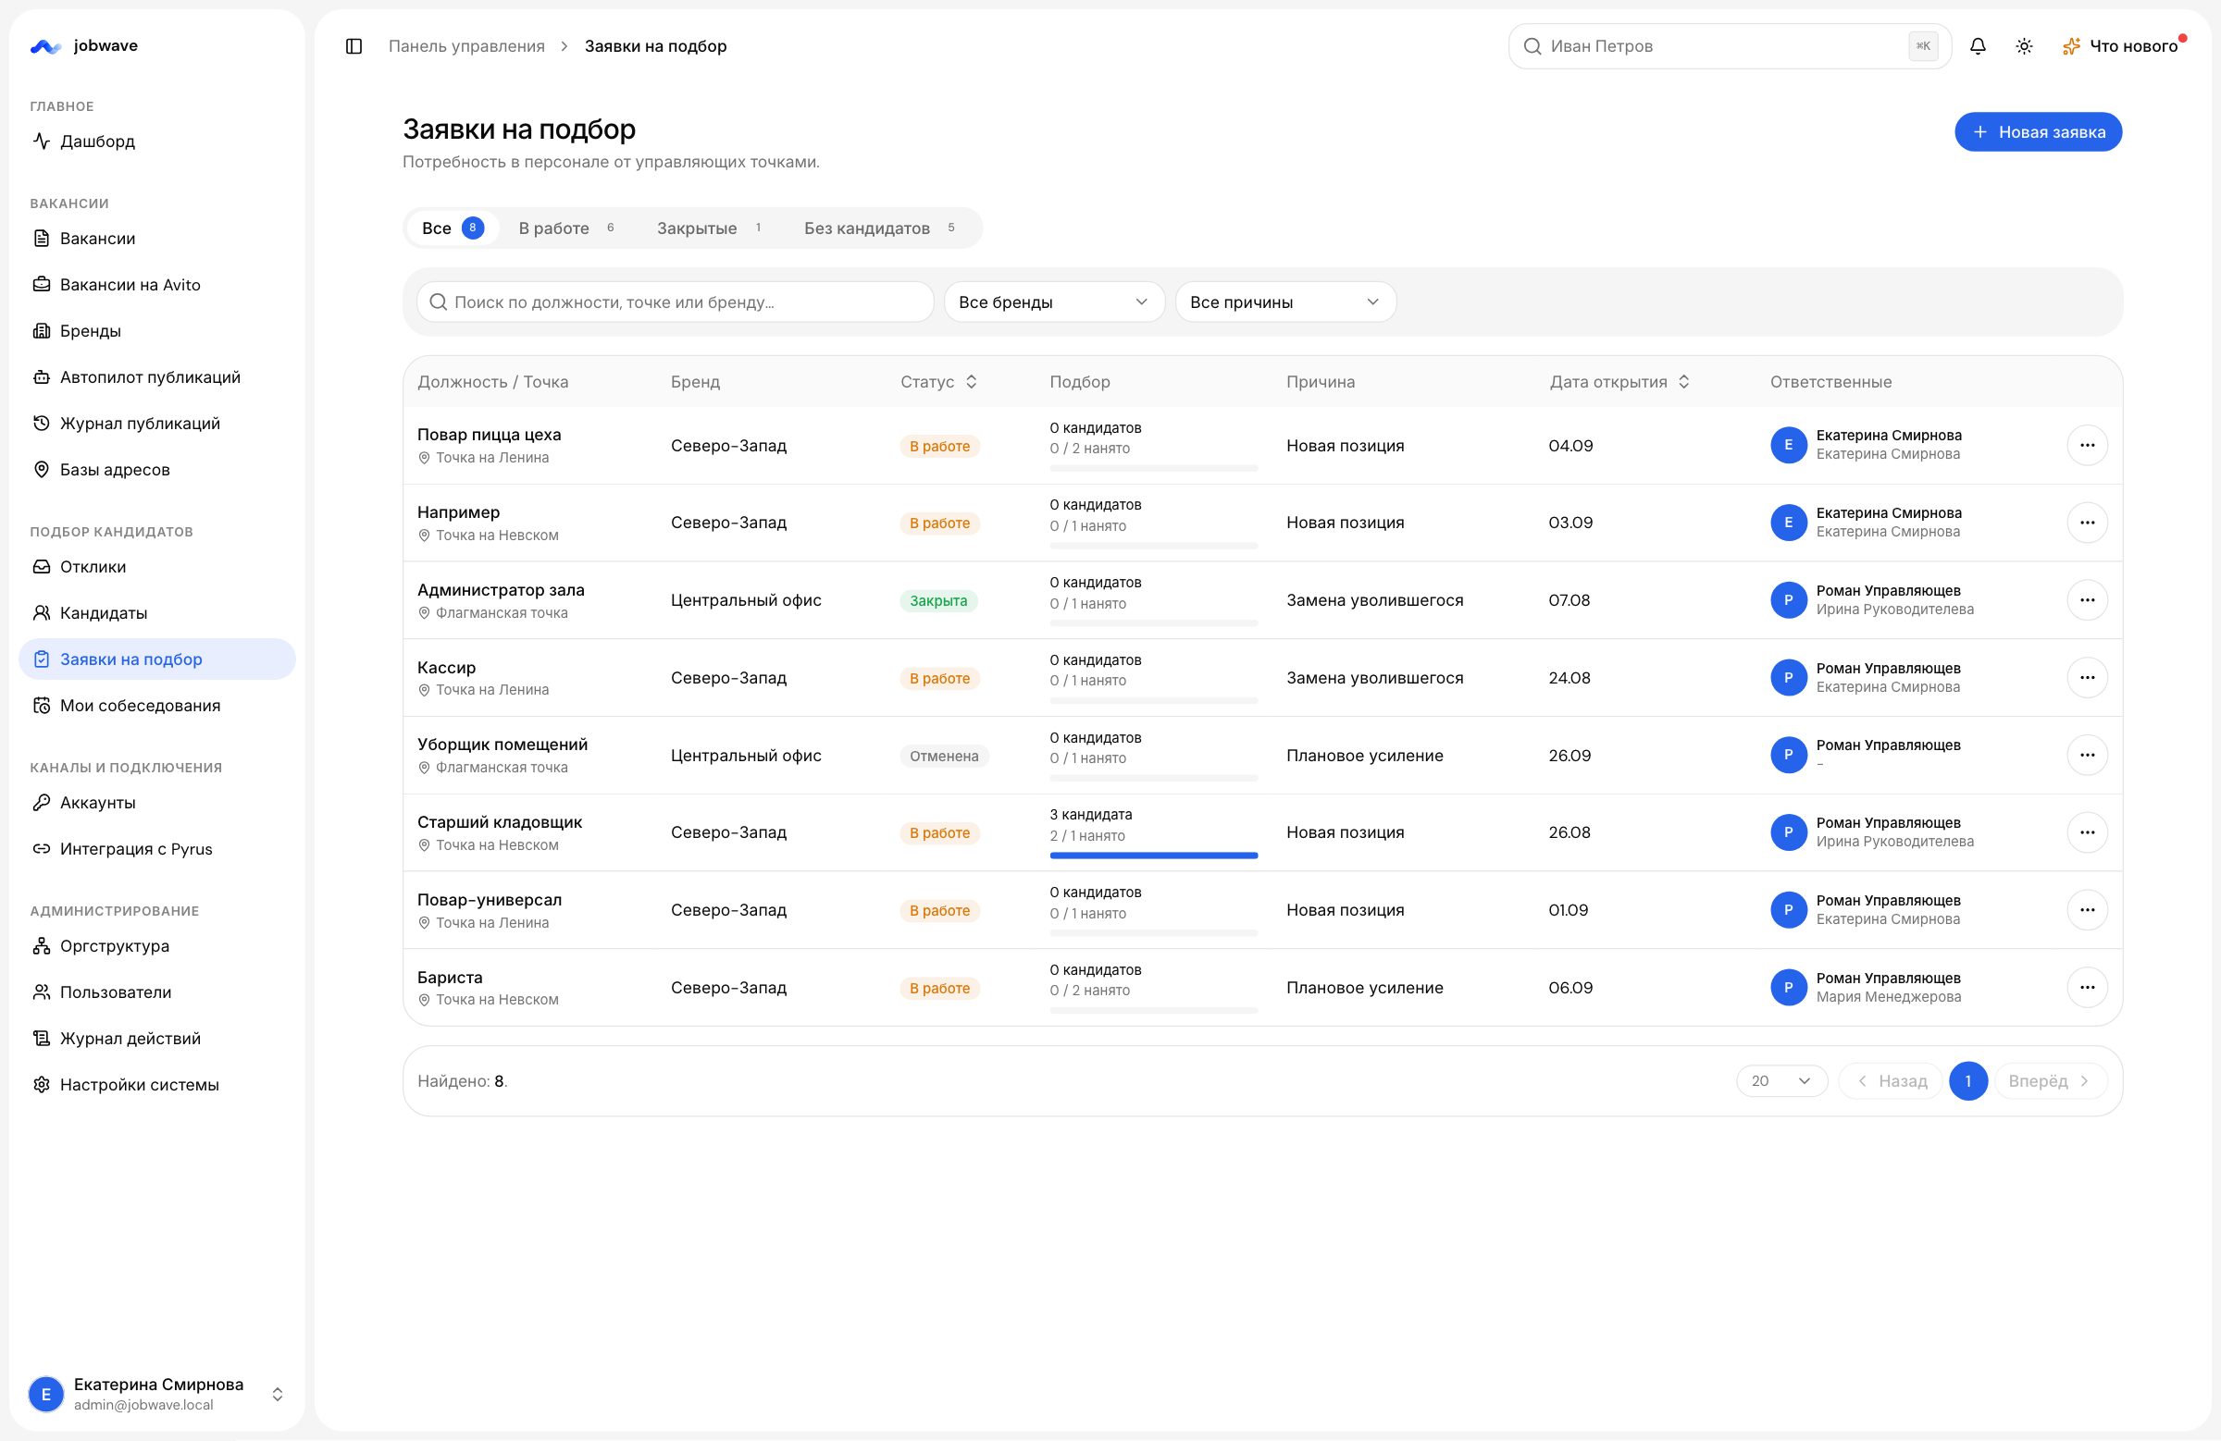Click Панель управления breadcrumb
This screenshot has height=1441, width=2221.
466,45
